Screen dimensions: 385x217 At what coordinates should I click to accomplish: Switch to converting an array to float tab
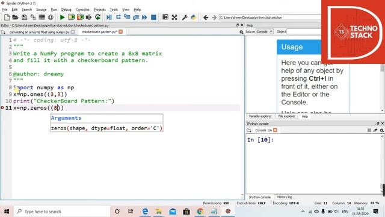point(39,32)
